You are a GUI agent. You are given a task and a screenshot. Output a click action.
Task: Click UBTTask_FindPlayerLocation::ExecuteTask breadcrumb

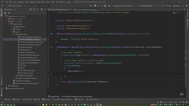coord(77,97)
